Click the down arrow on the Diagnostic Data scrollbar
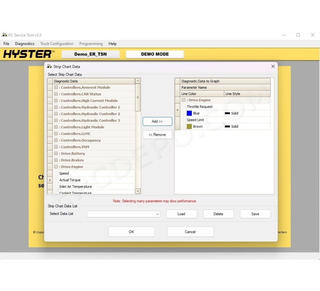Screen dimensions: 320x291 click(x=137, y=191)
